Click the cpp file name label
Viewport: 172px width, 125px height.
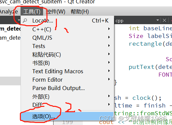click(x=119, y=21)
